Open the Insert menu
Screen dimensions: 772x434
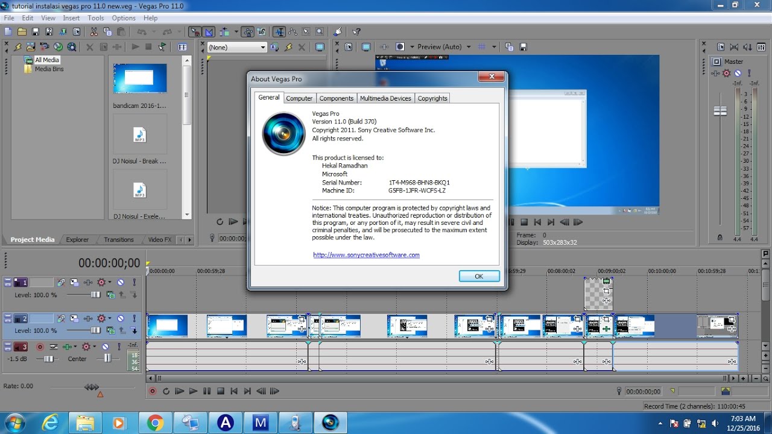tap(71, 18)
